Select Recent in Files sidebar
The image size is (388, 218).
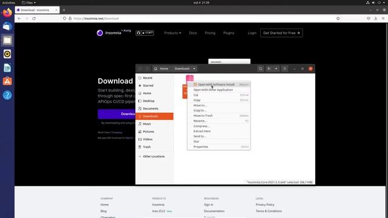pos(155,78)
